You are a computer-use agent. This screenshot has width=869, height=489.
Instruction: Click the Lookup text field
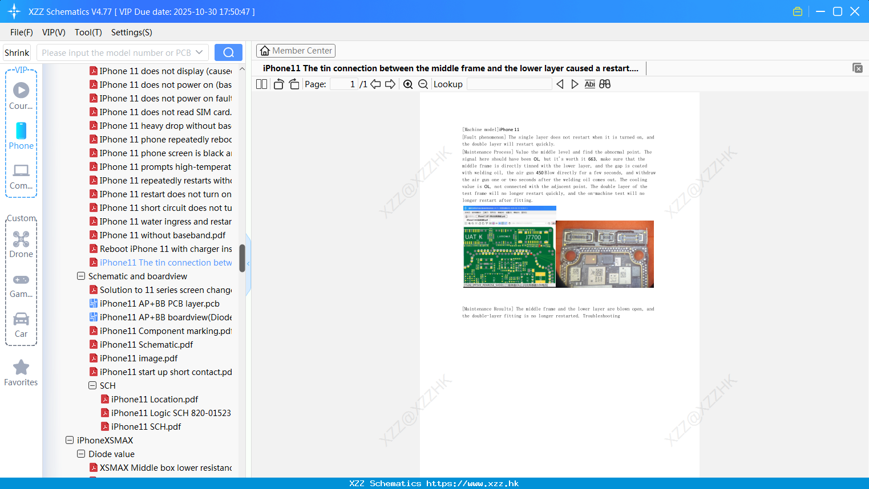coord(510,84)
